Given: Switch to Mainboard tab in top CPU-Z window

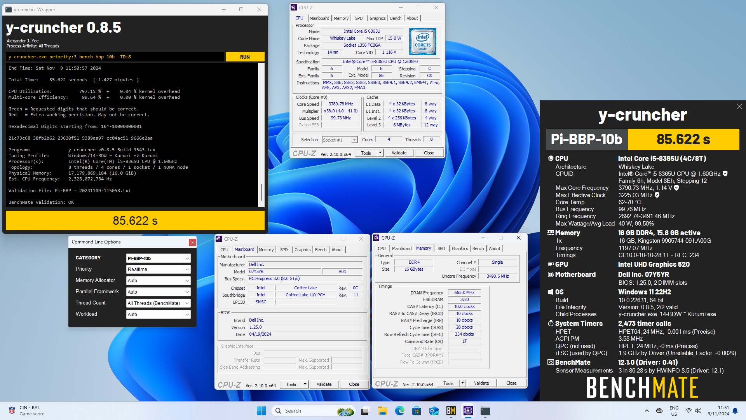Looking at the screenshot, I should pos(319,18).
